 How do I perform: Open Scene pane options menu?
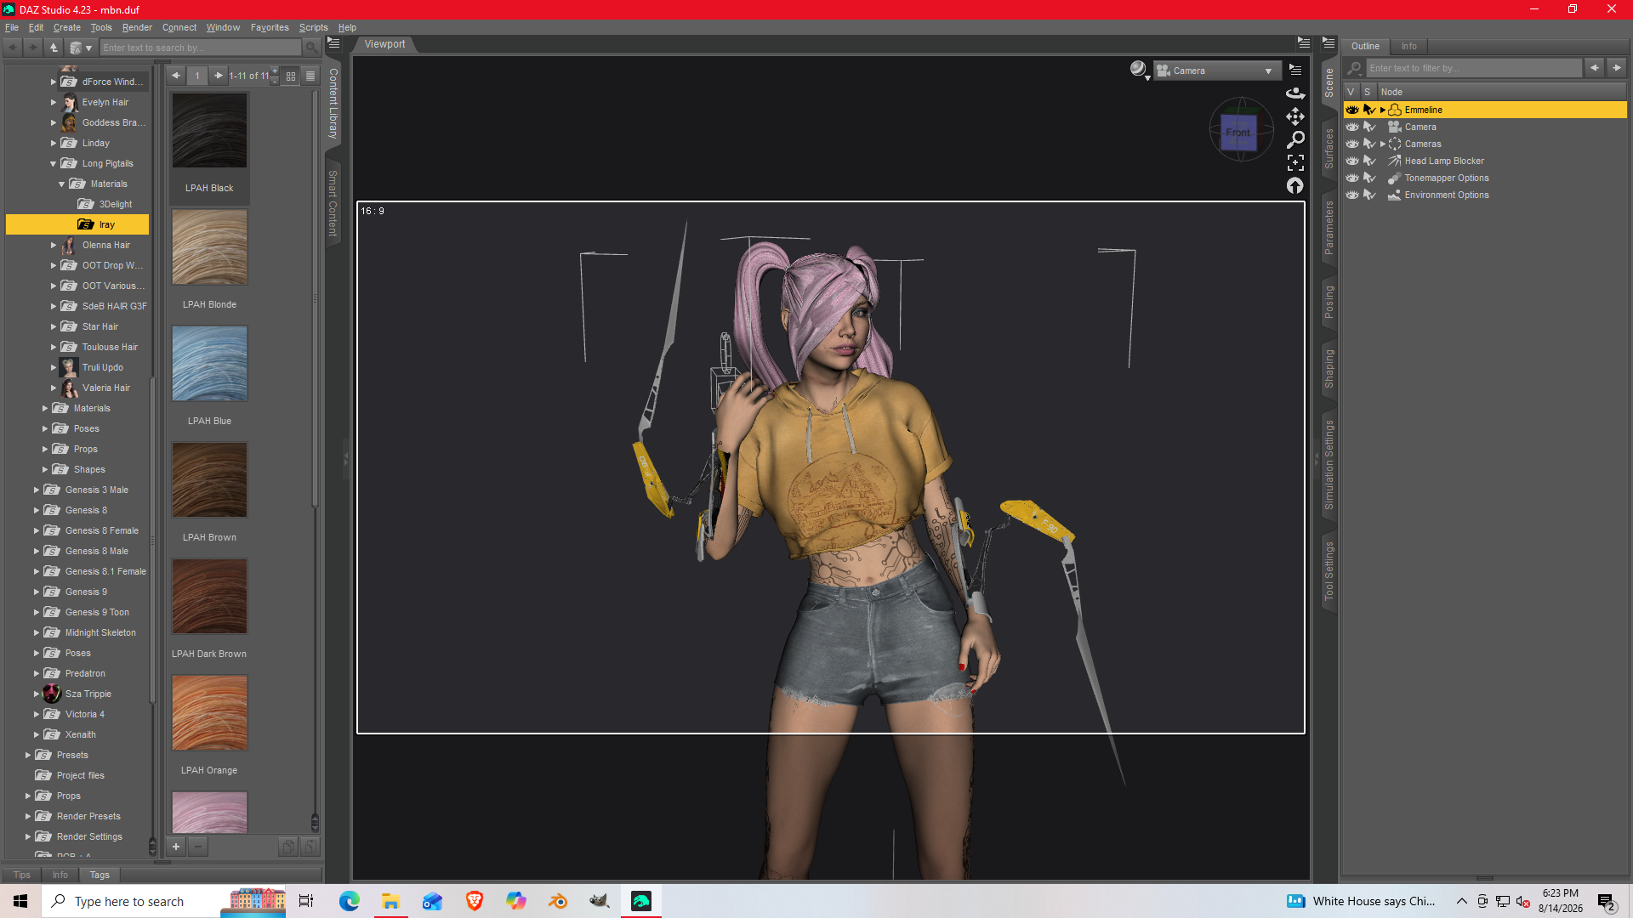point(1329,43)
